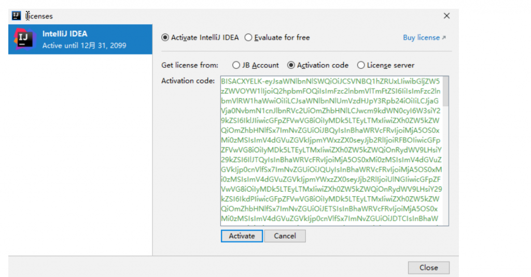Click the Activate button

coord(242,236)
